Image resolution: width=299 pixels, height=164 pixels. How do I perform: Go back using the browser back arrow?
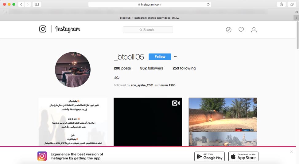point(21,4)
